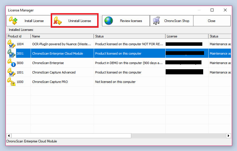Image resolution: width=237 pixels, height=151 pixels.
Task: Select the ChronoScan Capture Advanced row
Action: pyautogui.click(x=119, y=72)
